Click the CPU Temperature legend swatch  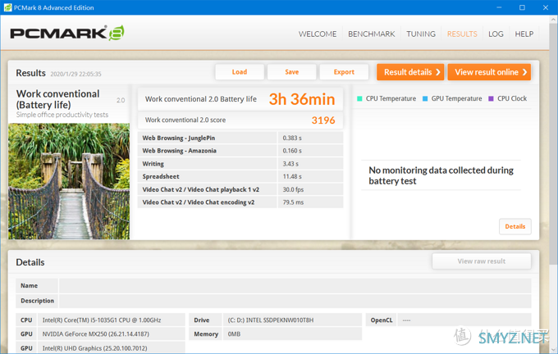click(x=359, y=98)
